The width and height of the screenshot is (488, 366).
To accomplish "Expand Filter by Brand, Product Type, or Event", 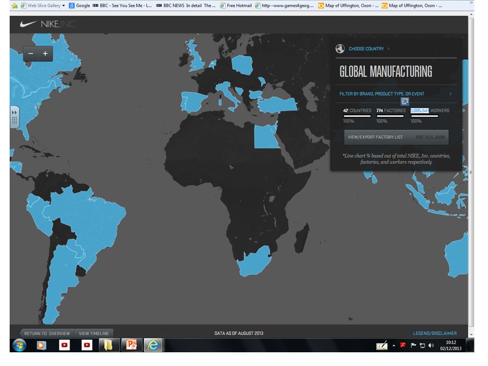I will coord(395,94).
